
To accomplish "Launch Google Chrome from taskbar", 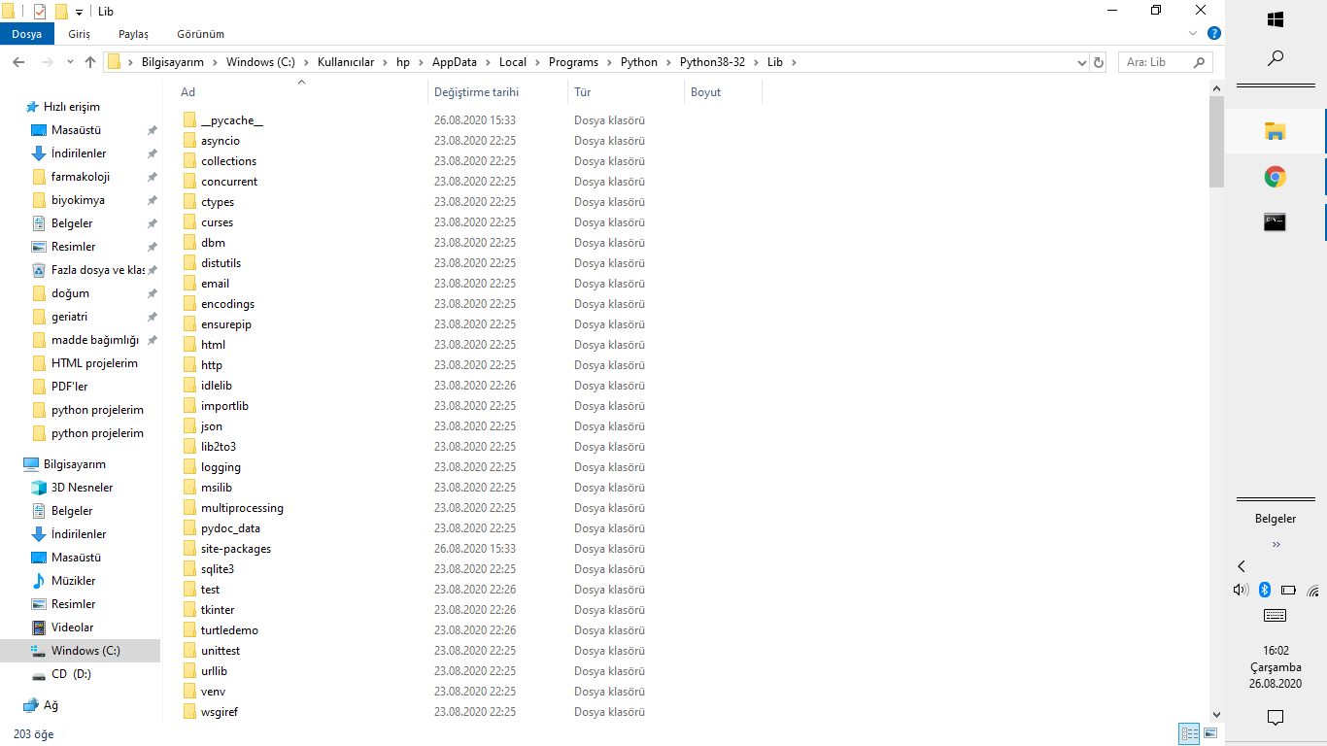I will pyautogui.click(x=1276, y=177).
